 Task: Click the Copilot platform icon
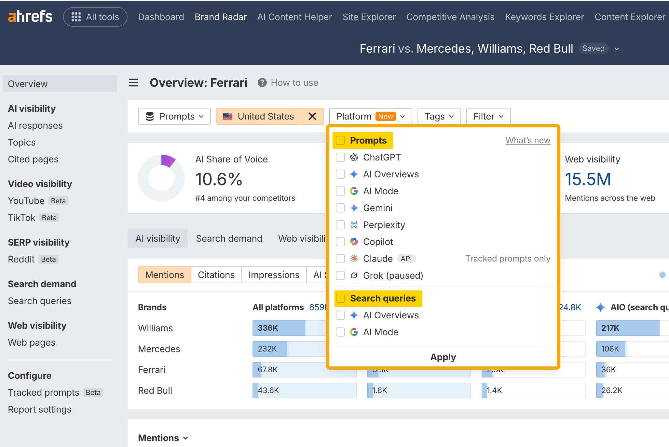tap(354, 242)
